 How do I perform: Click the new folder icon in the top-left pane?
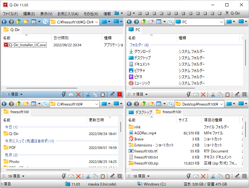tap(26, 22)
